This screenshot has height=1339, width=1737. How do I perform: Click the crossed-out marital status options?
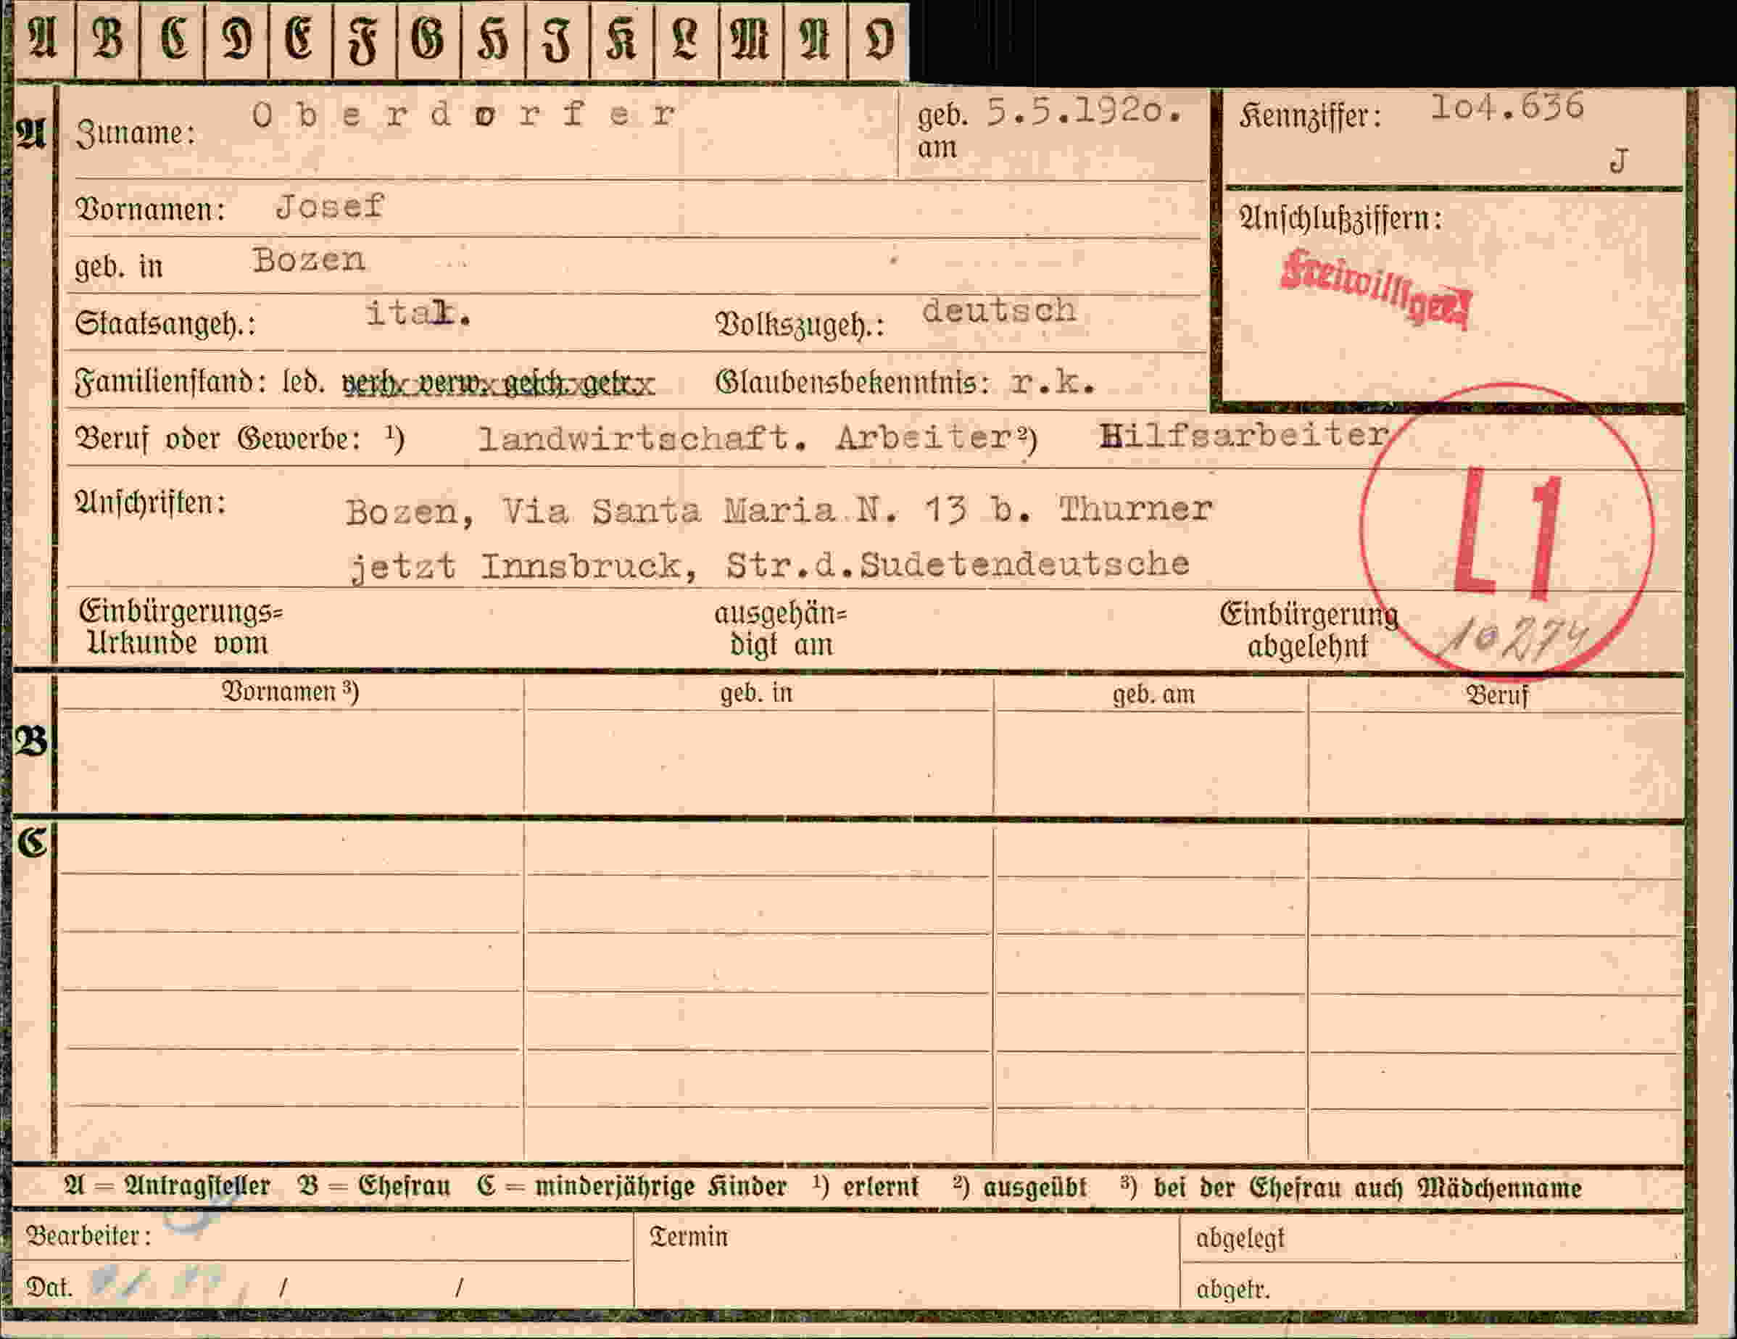499,384
